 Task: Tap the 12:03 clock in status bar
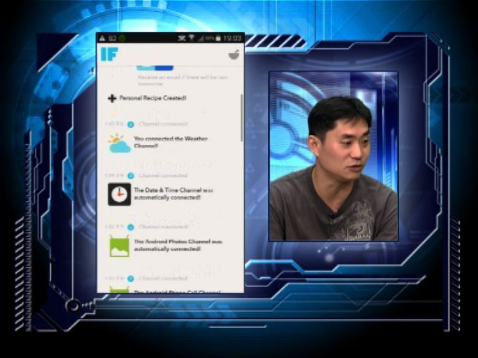[x=232, y=38]
